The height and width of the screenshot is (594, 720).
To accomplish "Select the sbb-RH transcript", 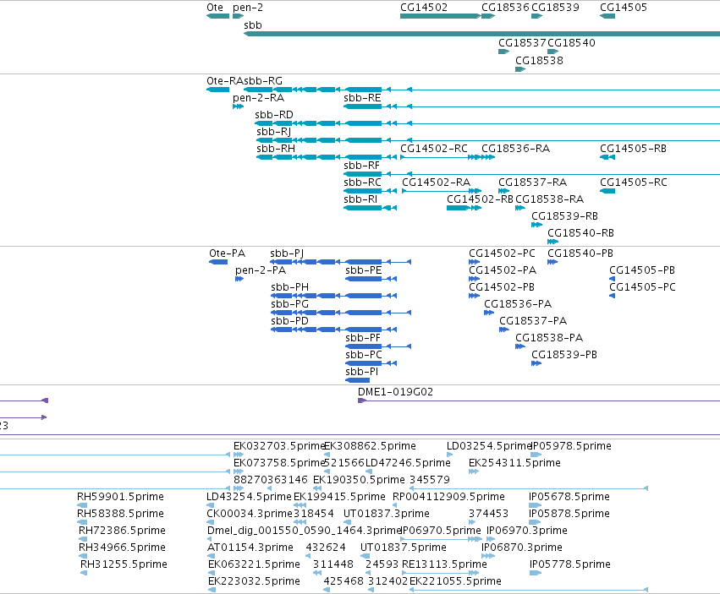I will pos(327,157).
